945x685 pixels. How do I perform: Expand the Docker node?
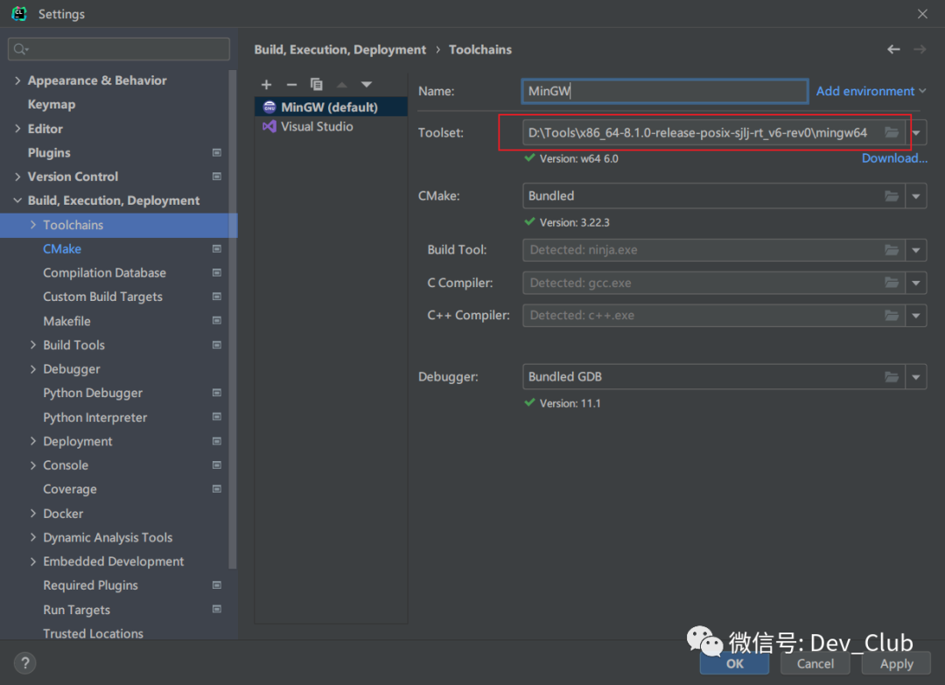click(33, 514)
